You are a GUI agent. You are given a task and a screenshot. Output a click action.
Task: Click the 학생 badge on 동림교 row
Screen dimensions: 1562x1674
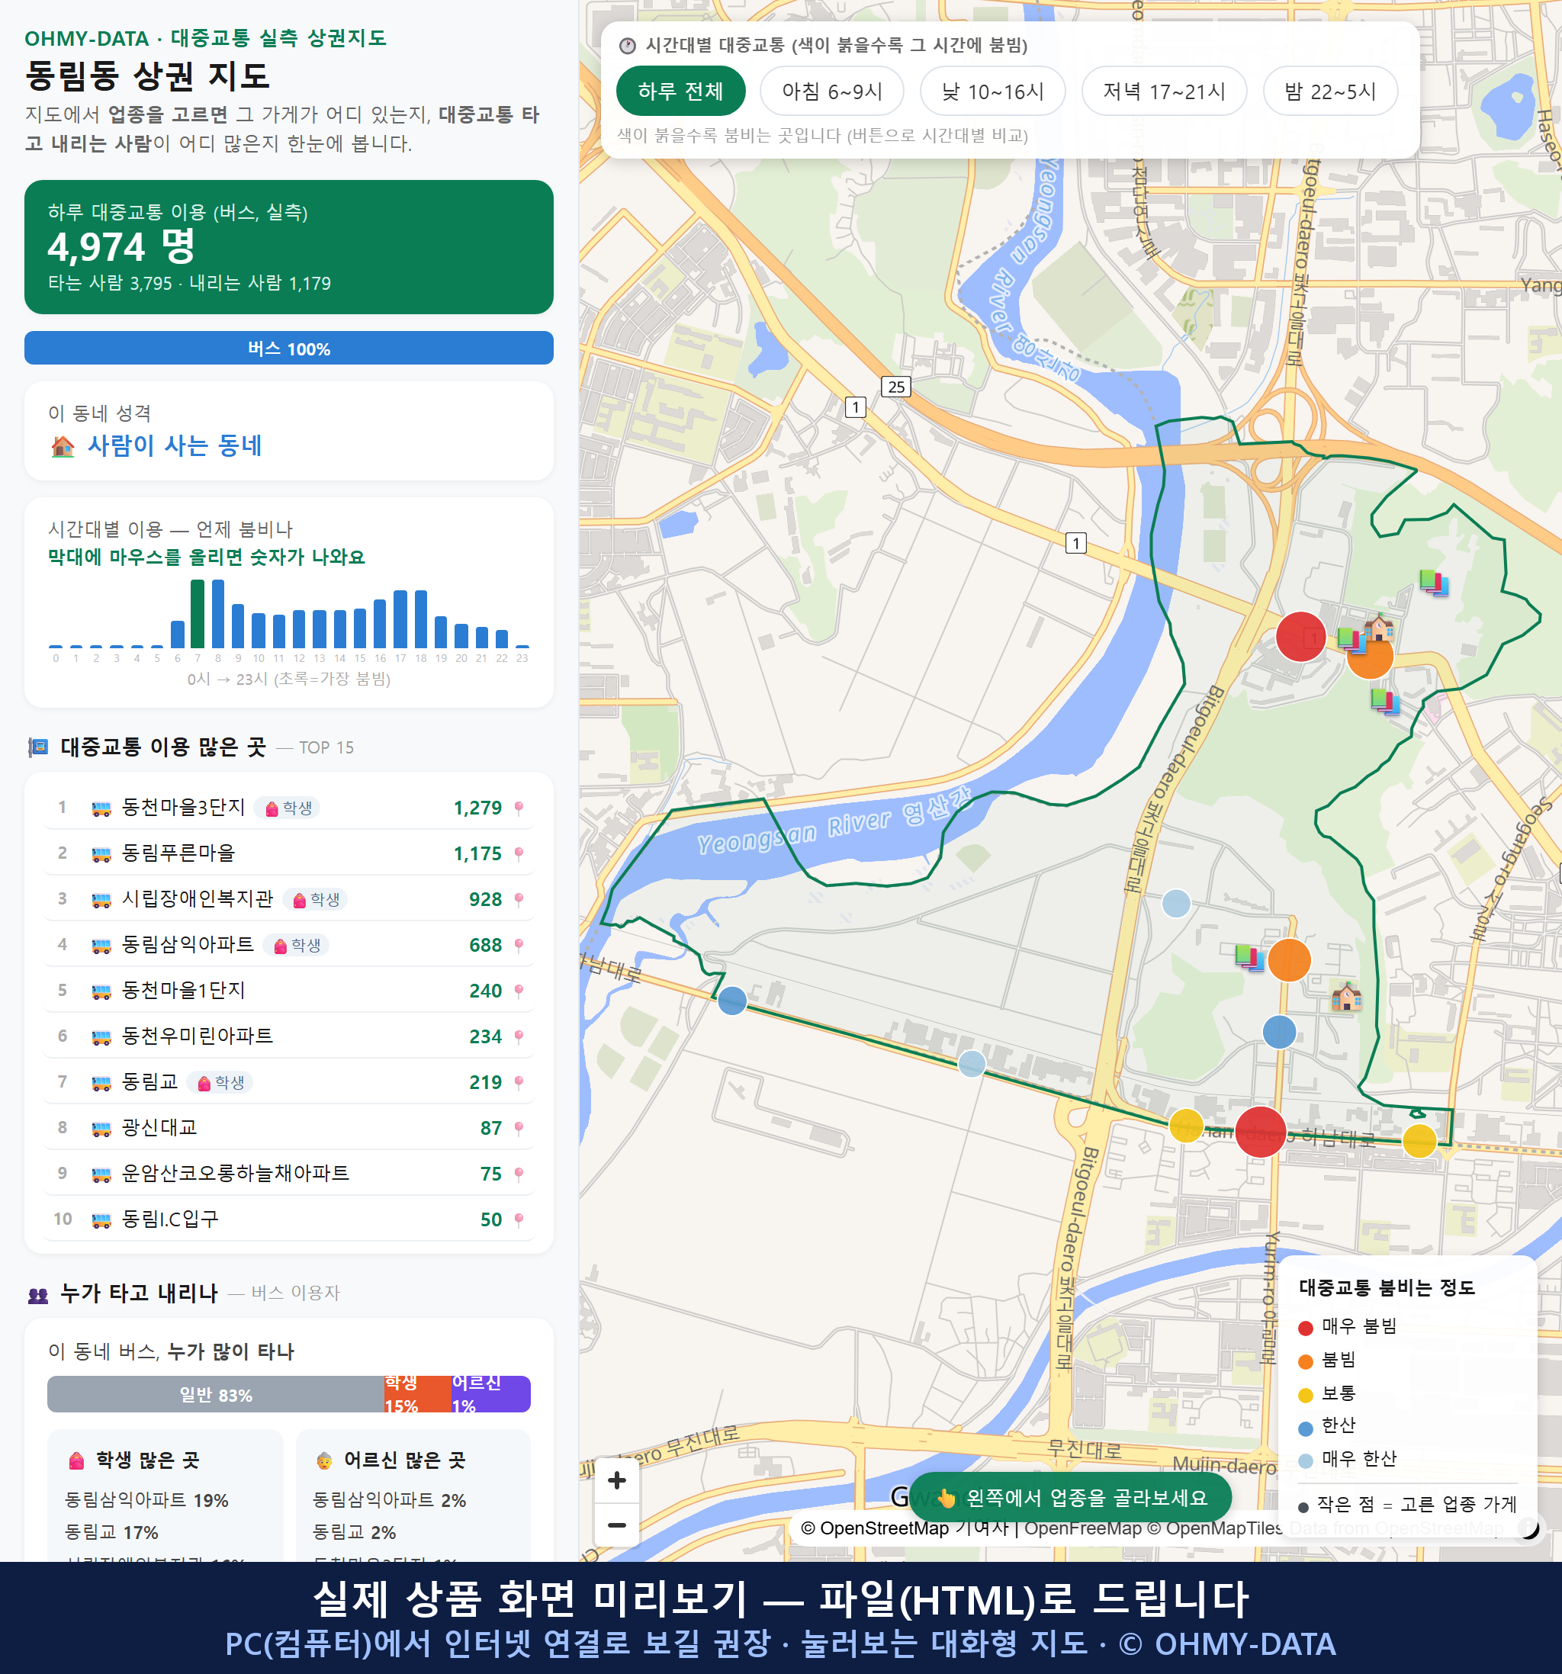pos(220,1082)
